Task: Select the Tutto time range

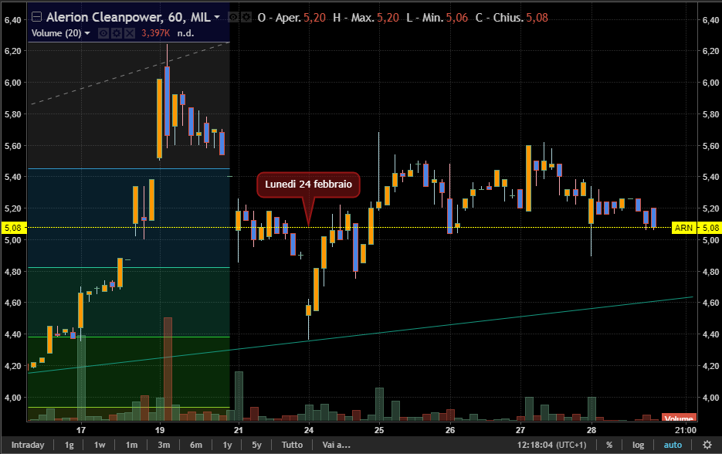Action: pos(292,445)
